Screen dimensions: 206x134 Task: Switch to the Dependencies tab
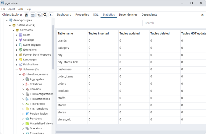click(128, 15)
